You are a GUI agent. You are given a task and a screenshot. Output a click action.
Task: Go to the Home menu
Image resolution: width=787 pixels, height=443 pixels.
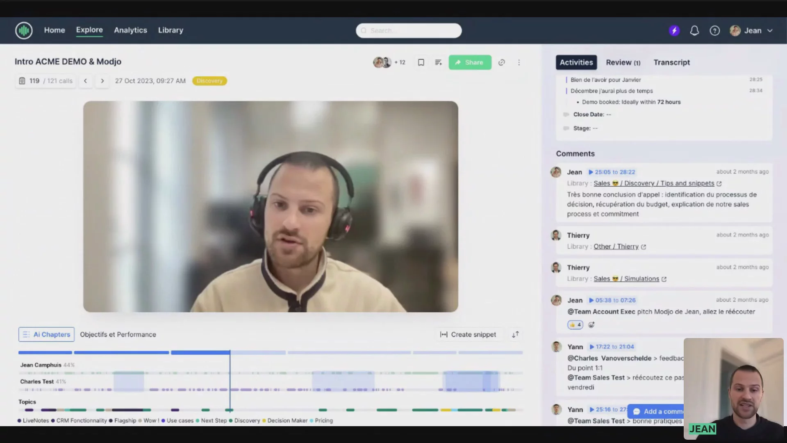tap(55, 30)
